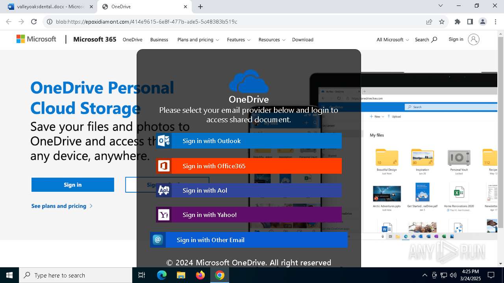Click the volume icon in system tray
Image resolution: width=504 pixels, height=283 pixels.
[x=453, y=275]
